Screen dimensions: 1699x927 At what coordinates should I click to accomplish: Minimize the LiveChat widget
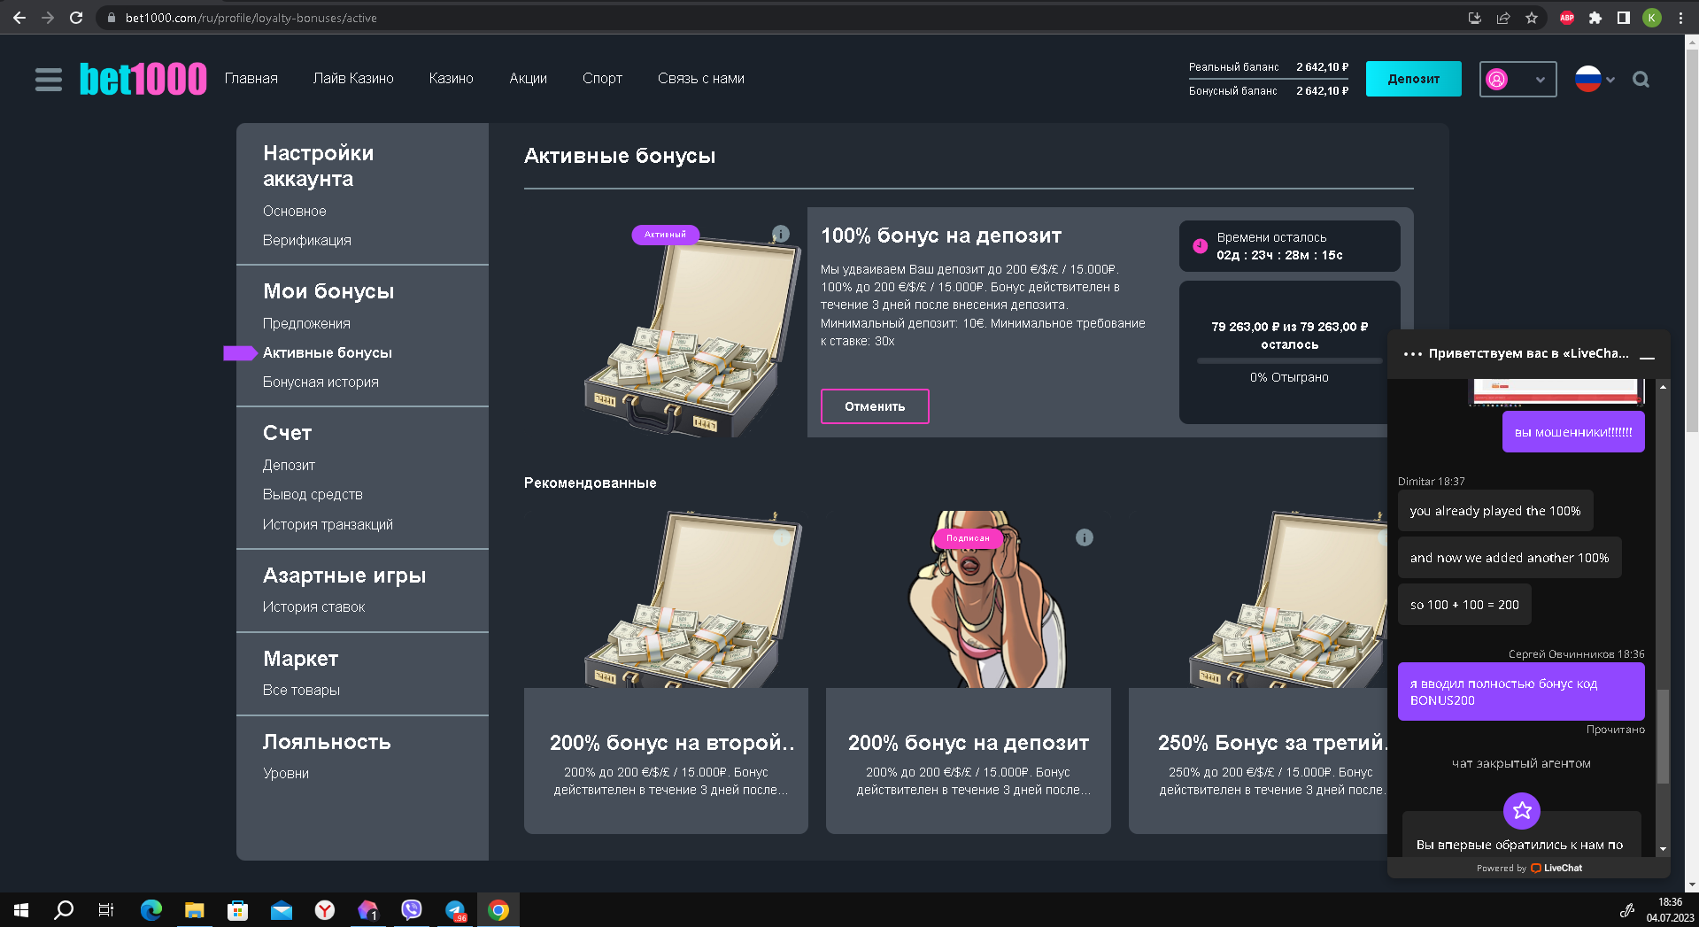pyautogui.click(x=1648, y=356)
